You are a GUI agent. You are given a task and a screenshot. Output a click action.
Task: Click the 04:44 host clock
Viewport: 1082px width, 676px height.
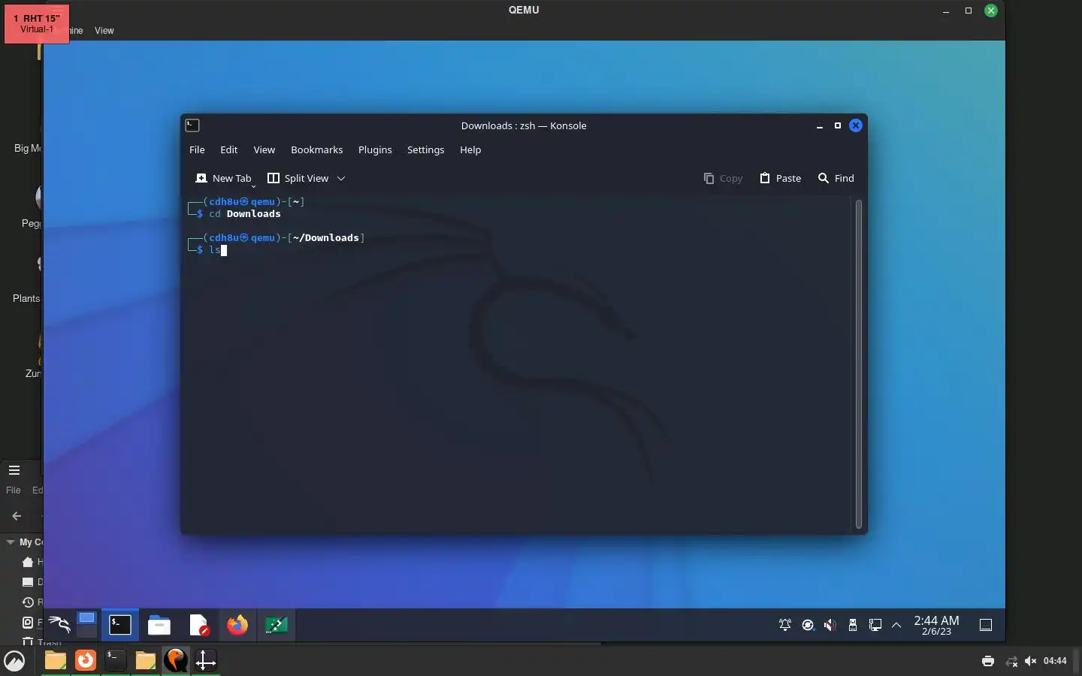click(x=1055, y=661)
